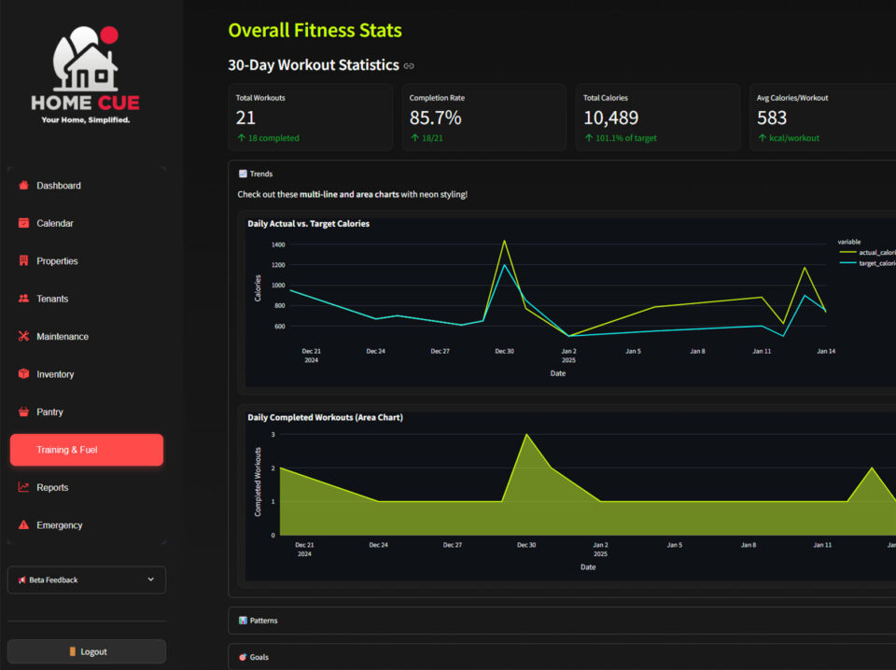Click the Dec 30 peak in area chart
Screen dimensions: 896x670
pyautogui.click(x=525, y=435)
